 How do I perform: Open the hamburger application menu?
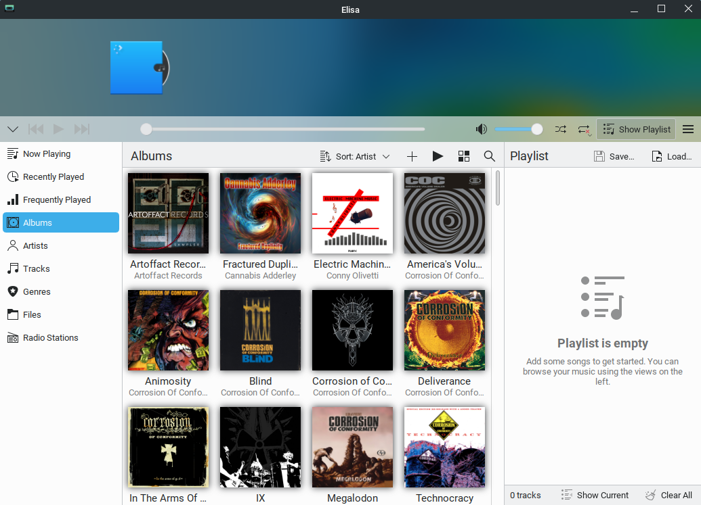(688, 129)
